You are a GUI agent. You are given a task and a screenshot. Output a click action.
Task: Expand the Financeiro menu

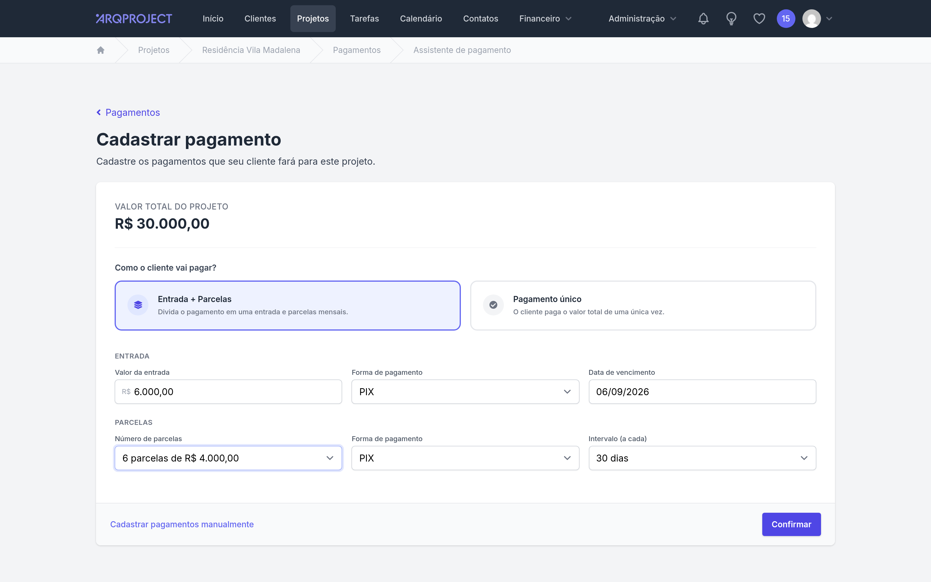pos(545,18)
